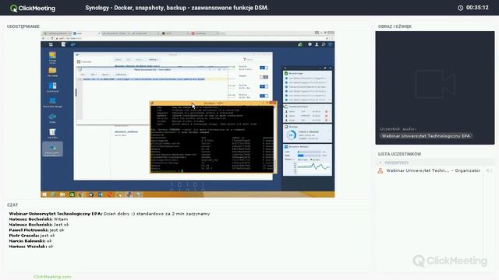499x280 pixels.
Task: Toggle the first running container switch
Action: (x=264, y=68)
